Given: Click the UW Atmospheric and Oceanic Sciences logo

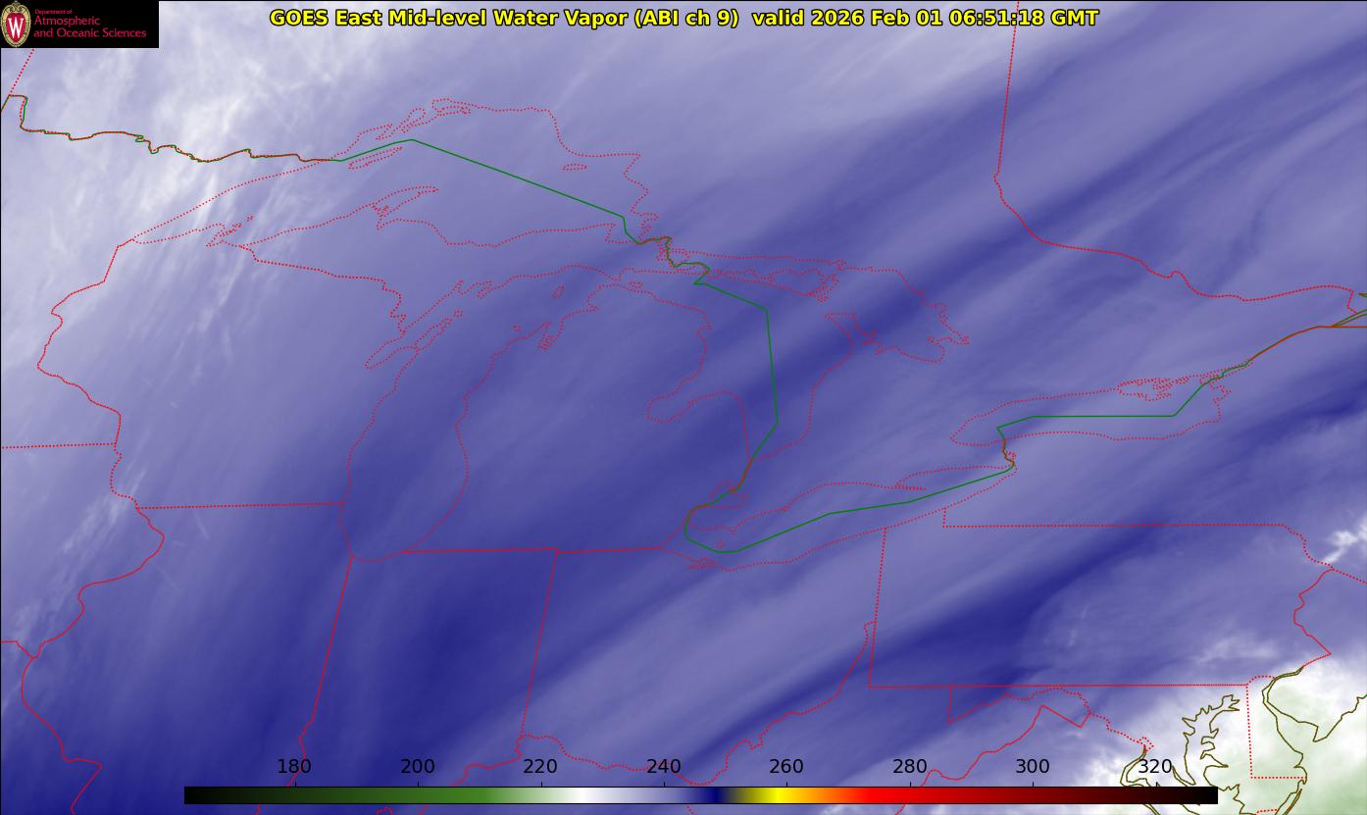Looking at the screenshot, I should coord(78,25).
